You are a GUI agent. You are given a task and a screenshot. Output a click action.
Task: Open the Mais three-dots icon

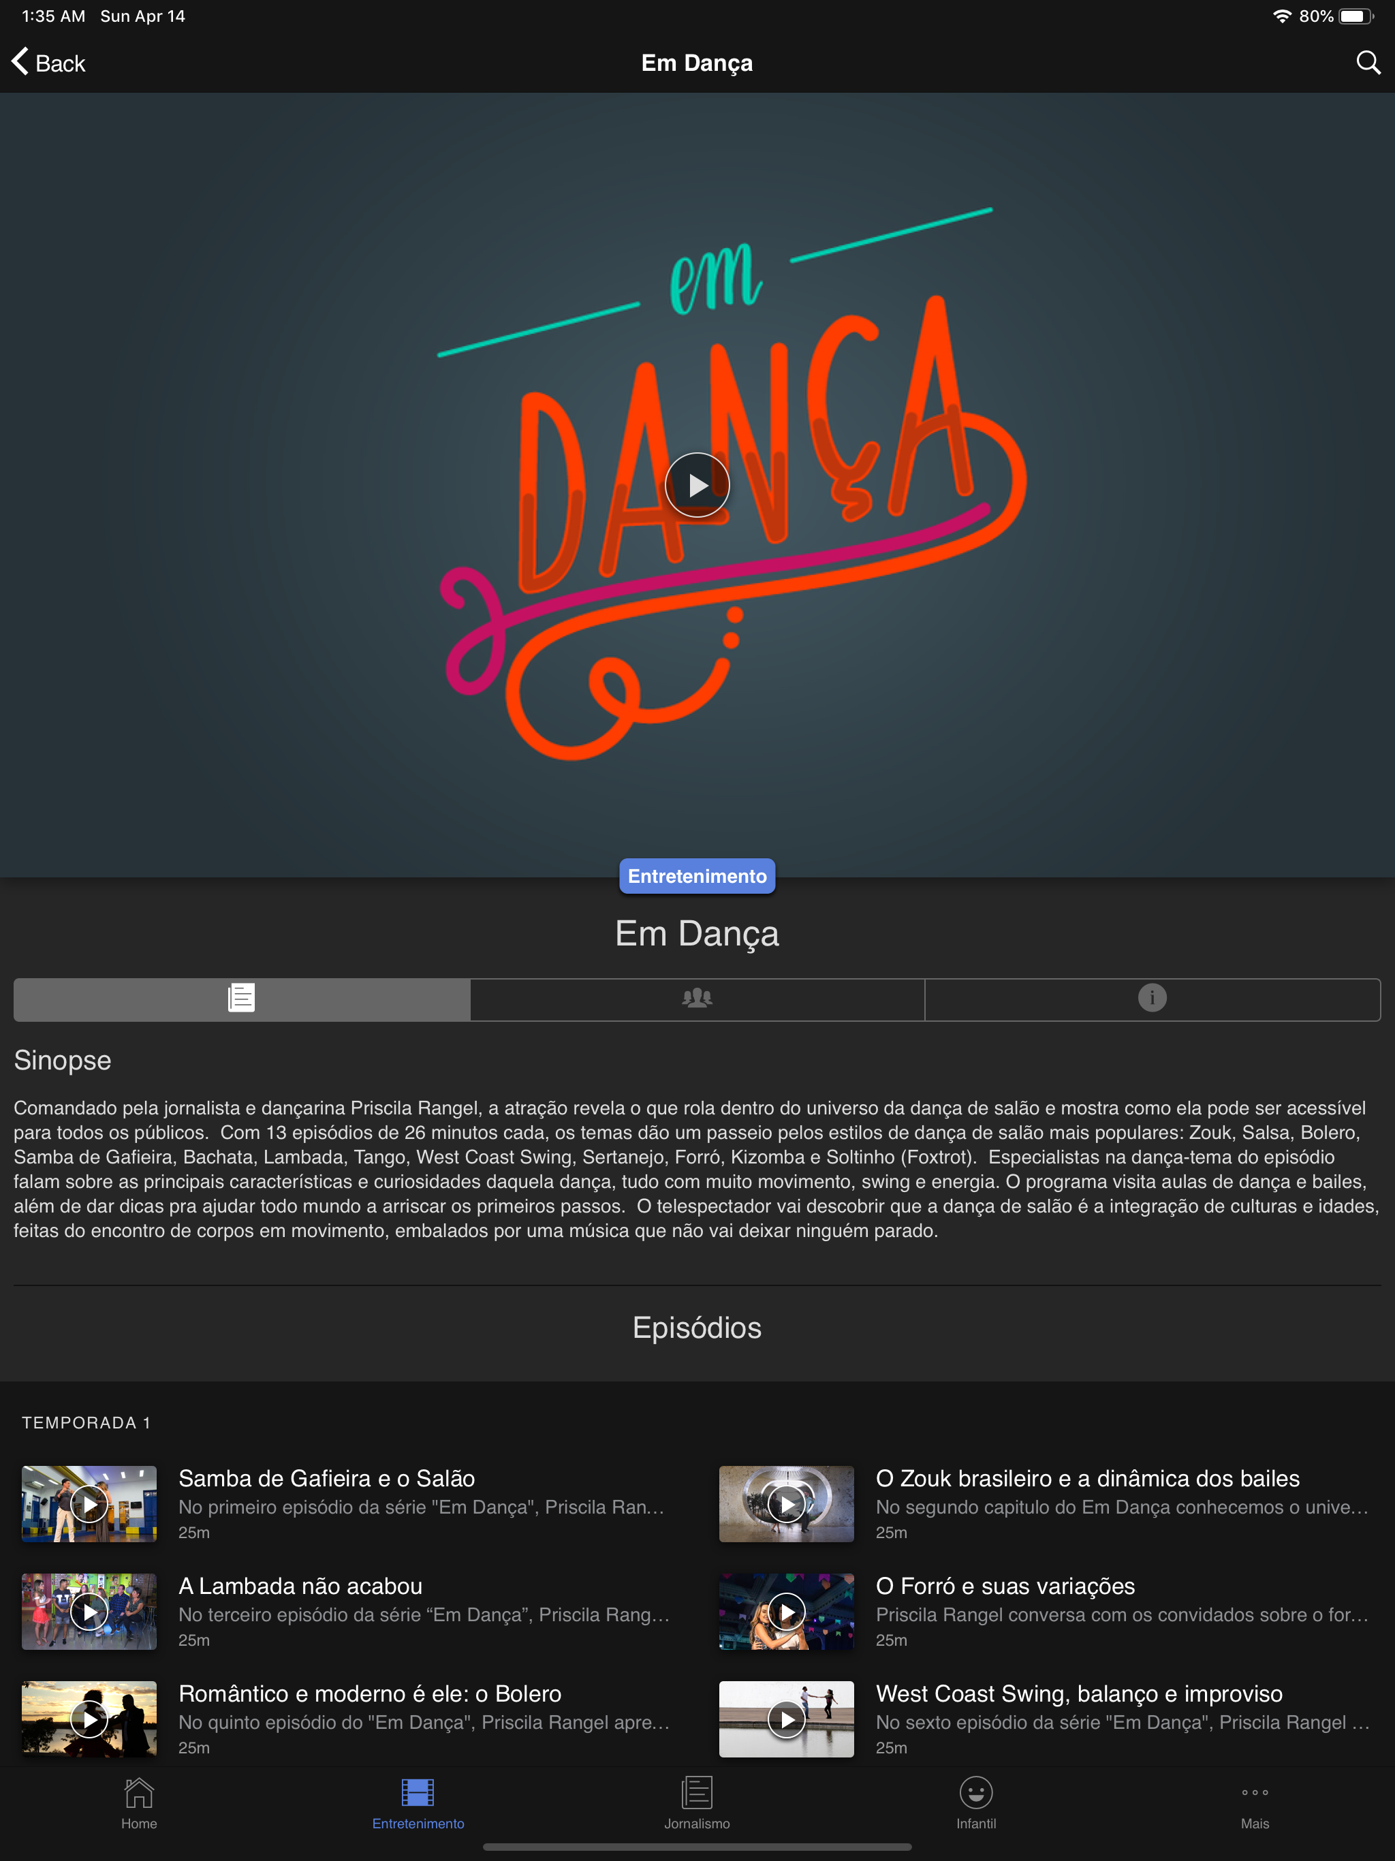pyautogui.click(x=1255, y=1792)
